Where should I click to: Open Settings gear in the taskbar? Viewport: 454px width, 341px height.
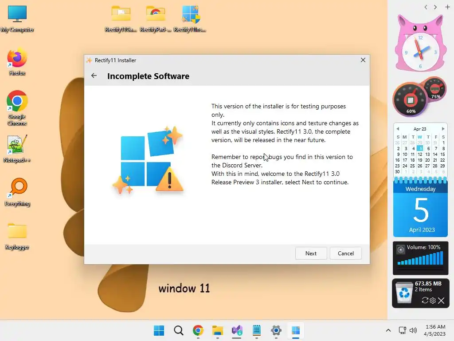tap(276, 330)
